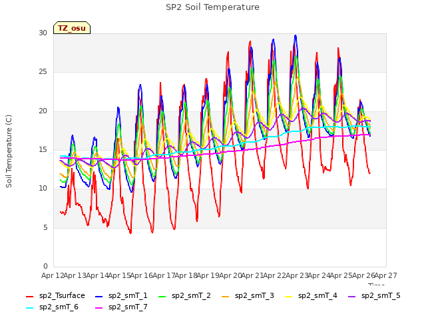Click the Apr 20 x-axis tick label
The height and width of the screenshot is (320, 426).
tap(230, 275)
